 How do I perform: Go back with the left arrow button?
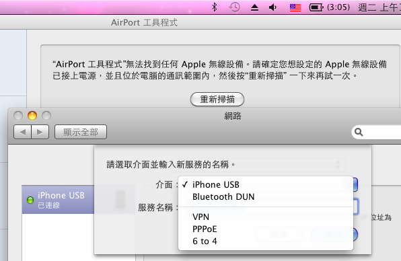point(22,132)
